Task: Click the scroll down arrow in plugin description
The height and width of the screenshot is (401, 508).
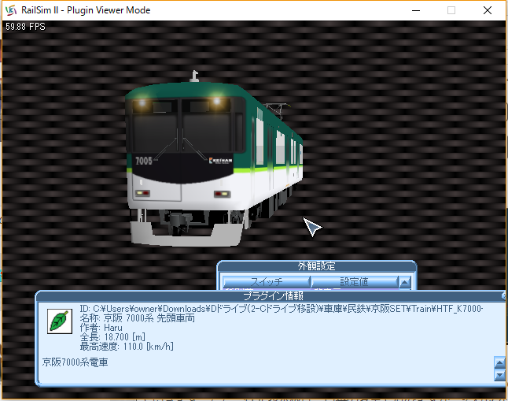Action: tap(499, 375)
